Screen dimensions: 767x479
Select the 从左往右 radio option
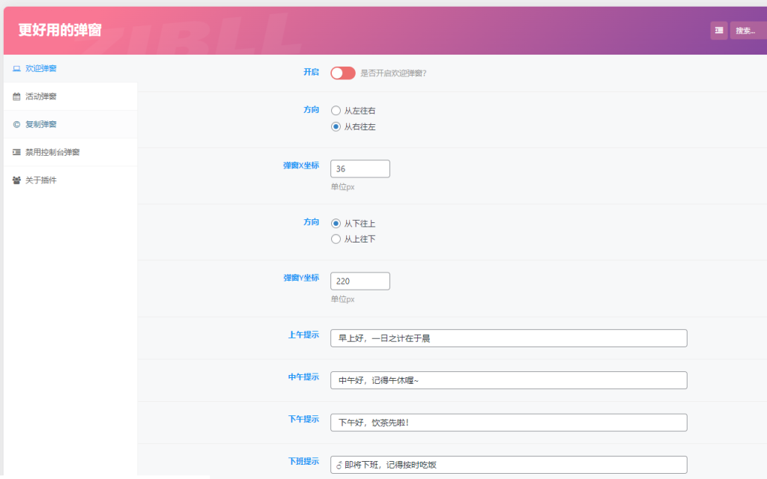click(336, 111)
